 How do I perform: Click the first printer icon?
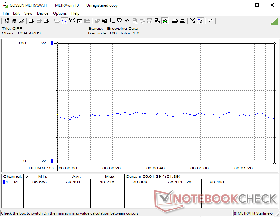(x=175, y=21)
